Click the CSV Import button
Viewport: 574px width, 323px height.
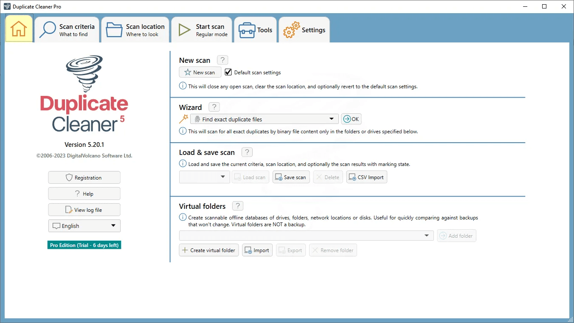(x=366, y=177)
